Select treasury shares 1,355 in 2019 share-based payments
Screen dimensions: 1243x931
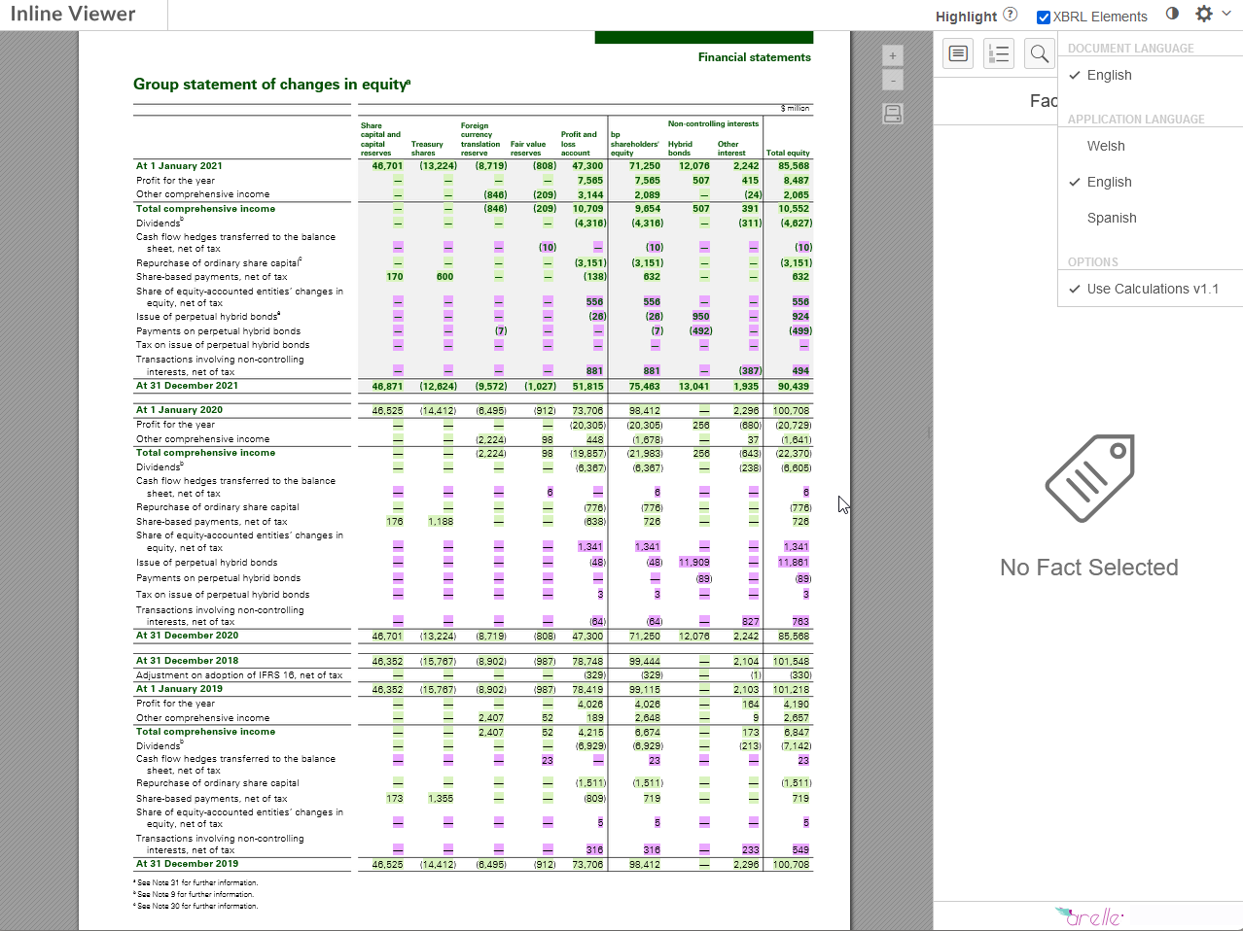pos(441,799)
